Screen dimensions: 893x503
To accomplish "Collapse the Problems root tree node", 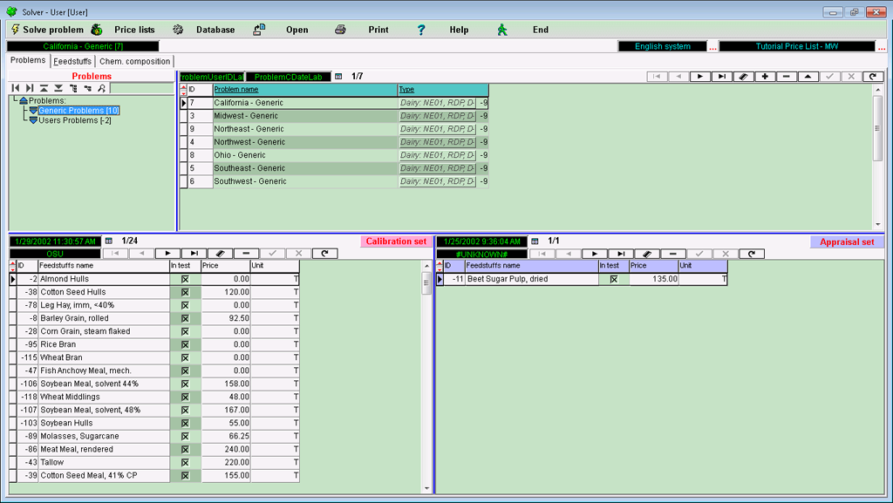I will pos(23,101).
